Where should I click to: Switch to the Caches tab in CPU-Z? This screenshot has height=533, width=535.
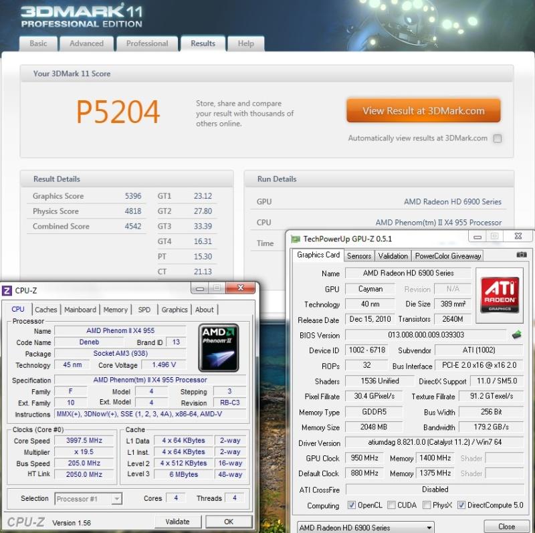tap(46, 310)
